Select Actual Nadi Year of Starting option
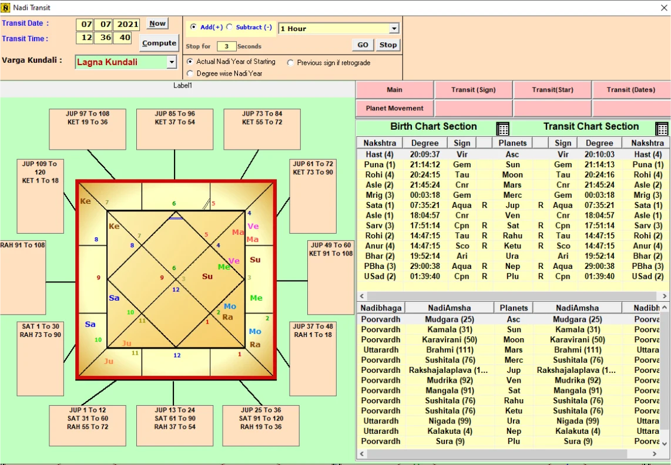Screen dimensions: 671x465 click(190, 62)
